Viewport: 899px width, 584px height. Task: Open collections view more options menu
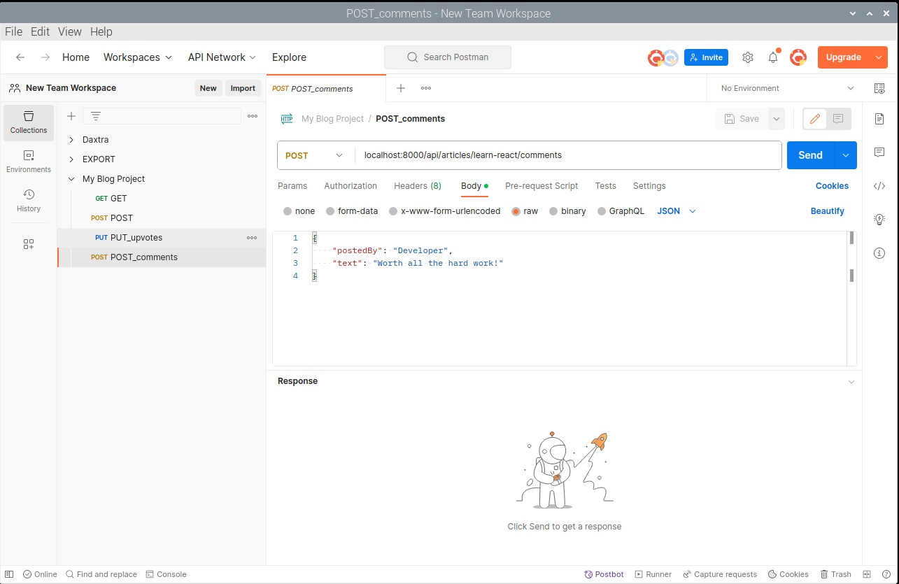[x=253, y=116]
